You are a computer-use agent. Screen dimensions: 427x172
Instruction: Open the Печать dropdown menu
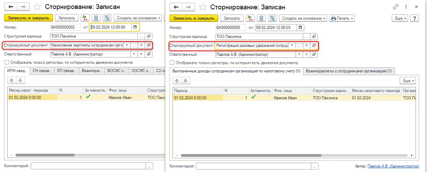(342, 18)
